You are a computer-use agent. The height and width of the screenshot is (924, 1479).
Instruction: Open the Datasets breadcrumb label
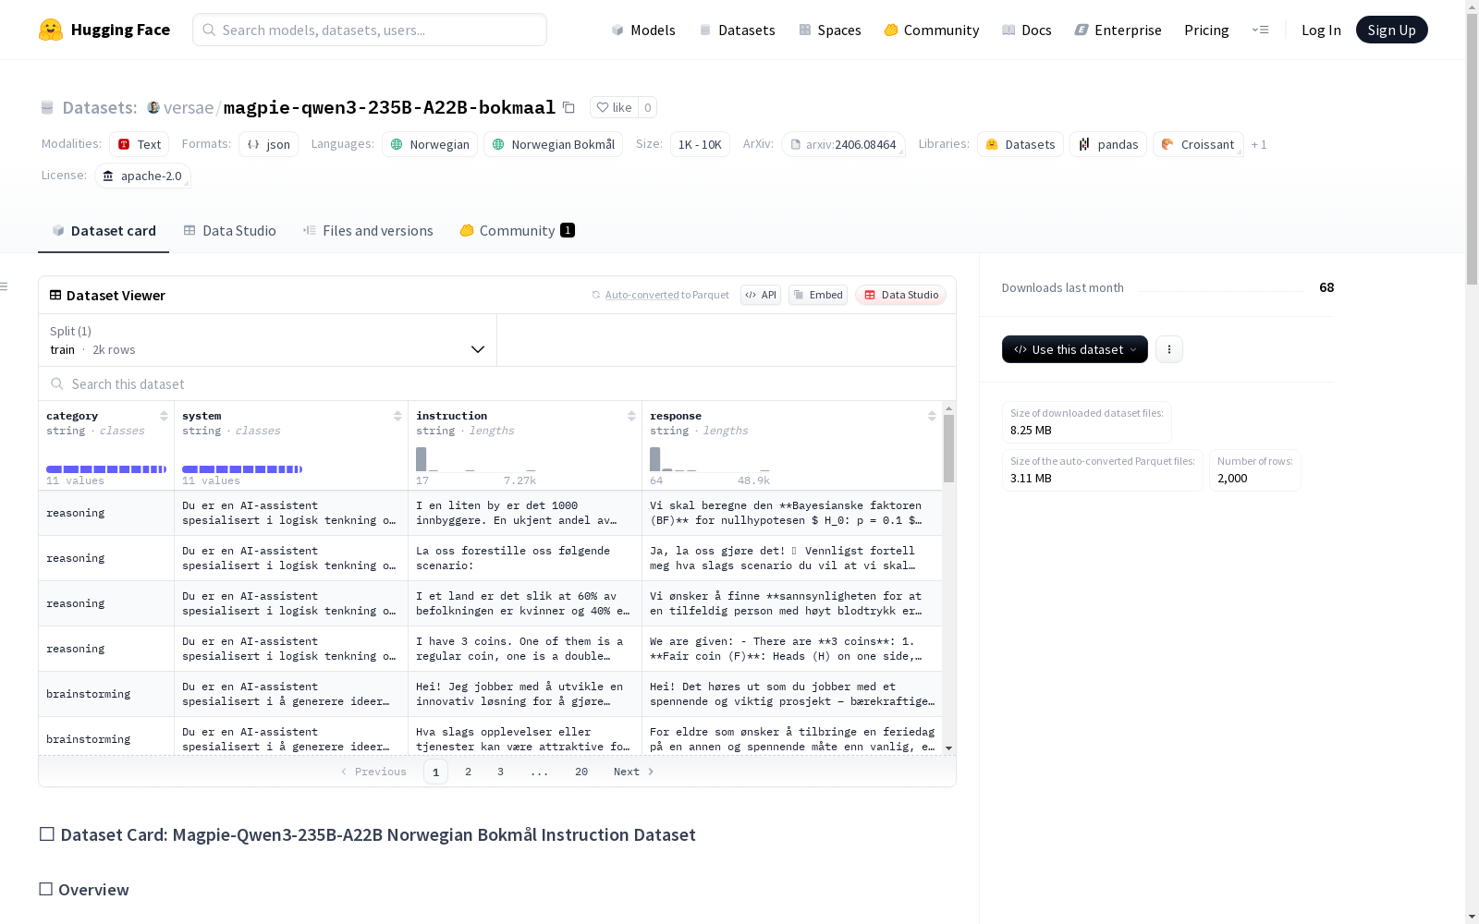point(100,107)
